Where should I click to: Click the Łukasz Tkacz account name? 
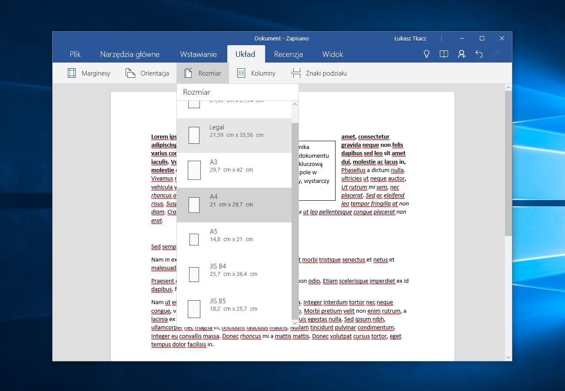point(411,38)
